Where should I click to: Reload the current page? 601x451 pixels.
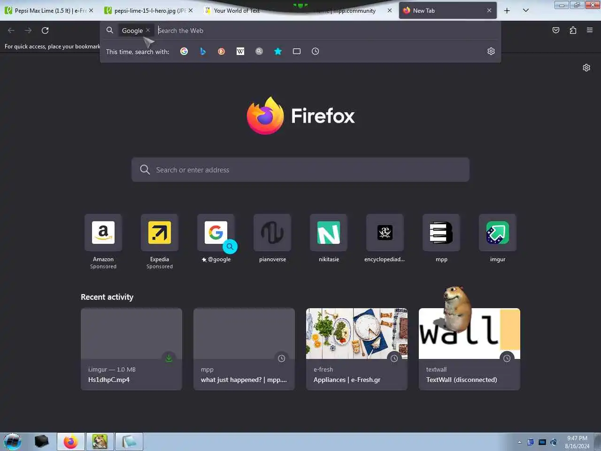(45, 31)
